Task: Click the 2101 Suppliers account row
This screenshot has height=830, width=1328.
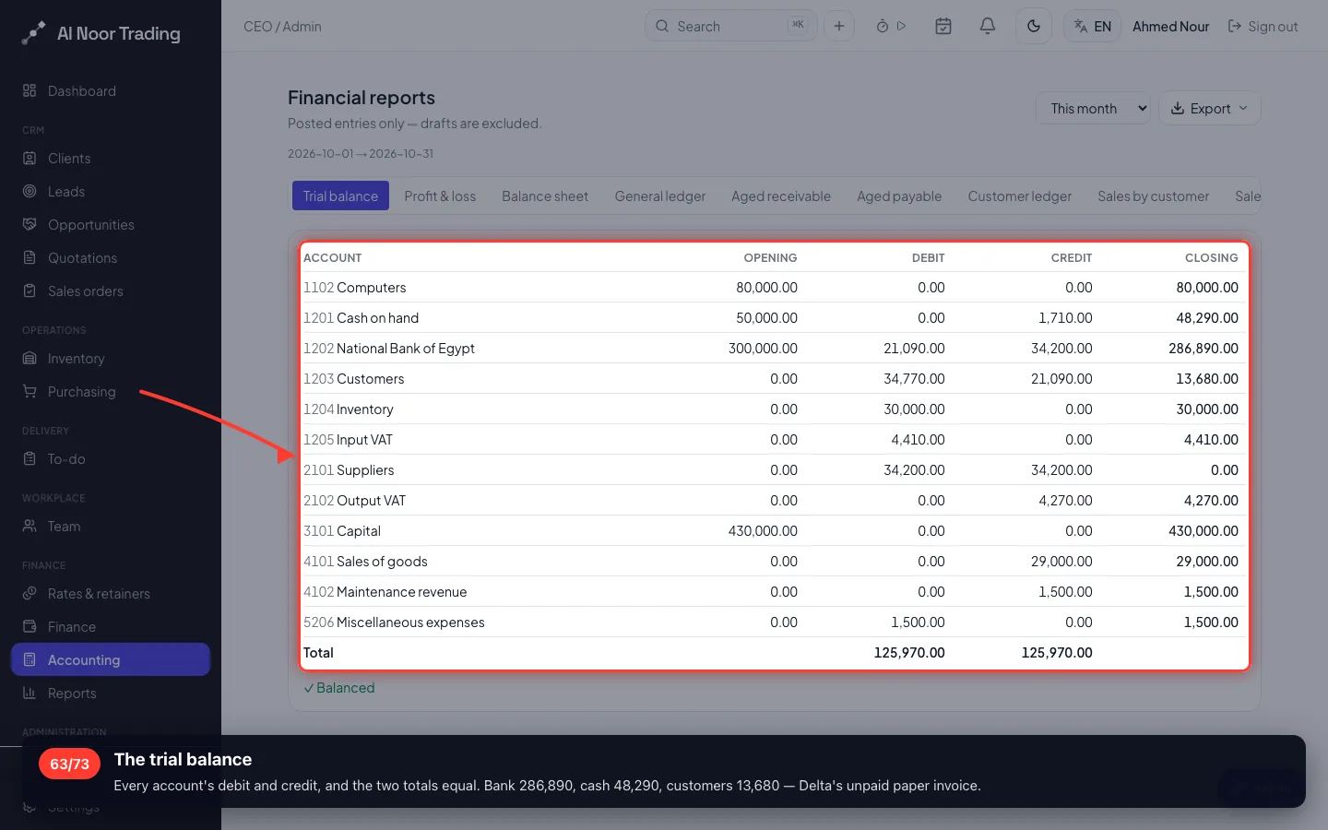Action: pos(775,469)
